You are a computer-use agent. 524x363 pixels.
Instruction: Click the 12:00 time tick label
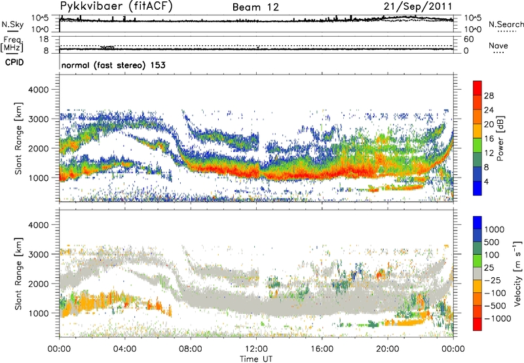(256, 349)
